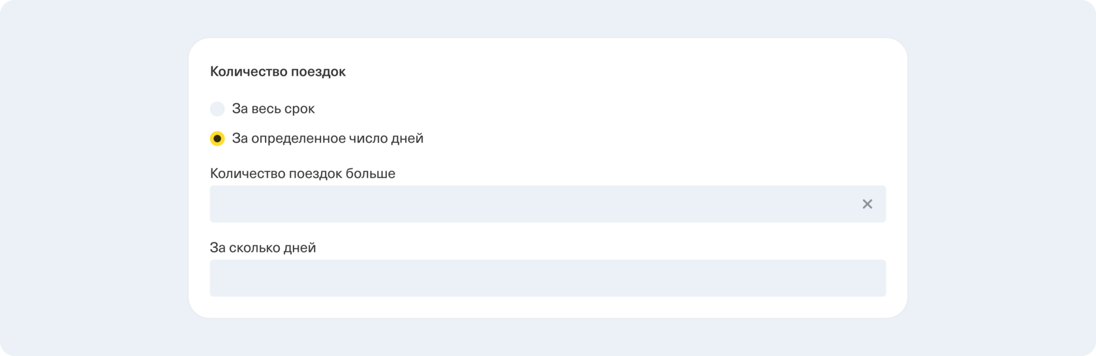Click the word "дней" in the second radio option

tap(407, 138)
